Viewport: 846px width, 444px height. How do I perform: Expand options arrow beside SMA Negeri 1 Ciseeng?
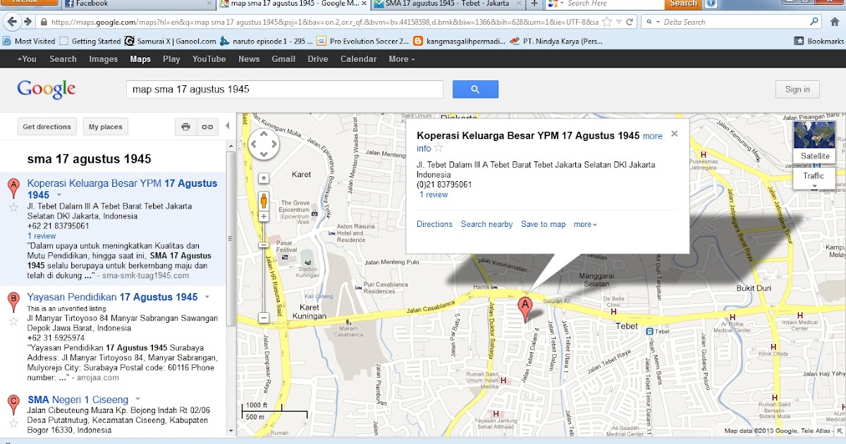(x=138, y=400)
